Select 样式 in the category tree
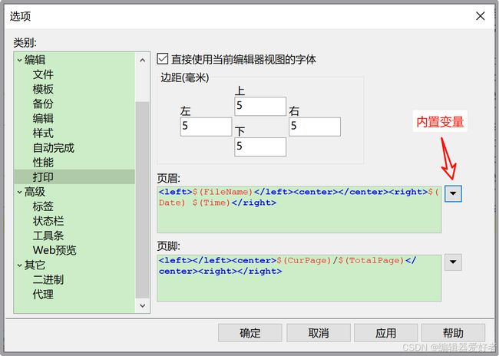499x356 pixels. pos(43,133)
